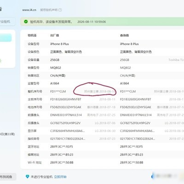Select the 销售型号 row label
184x184 pixels.
tap(34, 68)
